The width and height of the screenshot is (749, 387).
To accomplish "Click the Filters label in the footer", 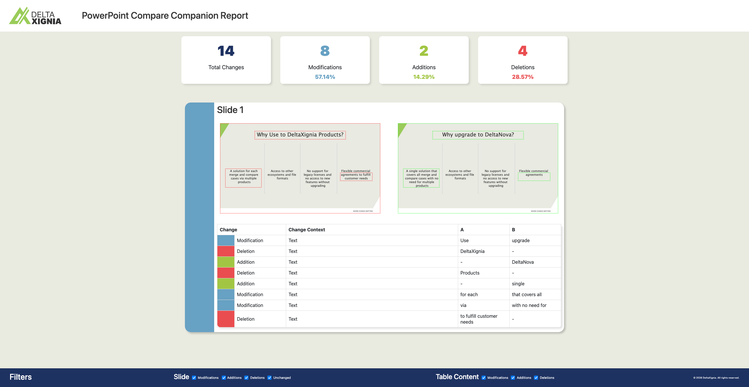I will (x=20, y=377).
